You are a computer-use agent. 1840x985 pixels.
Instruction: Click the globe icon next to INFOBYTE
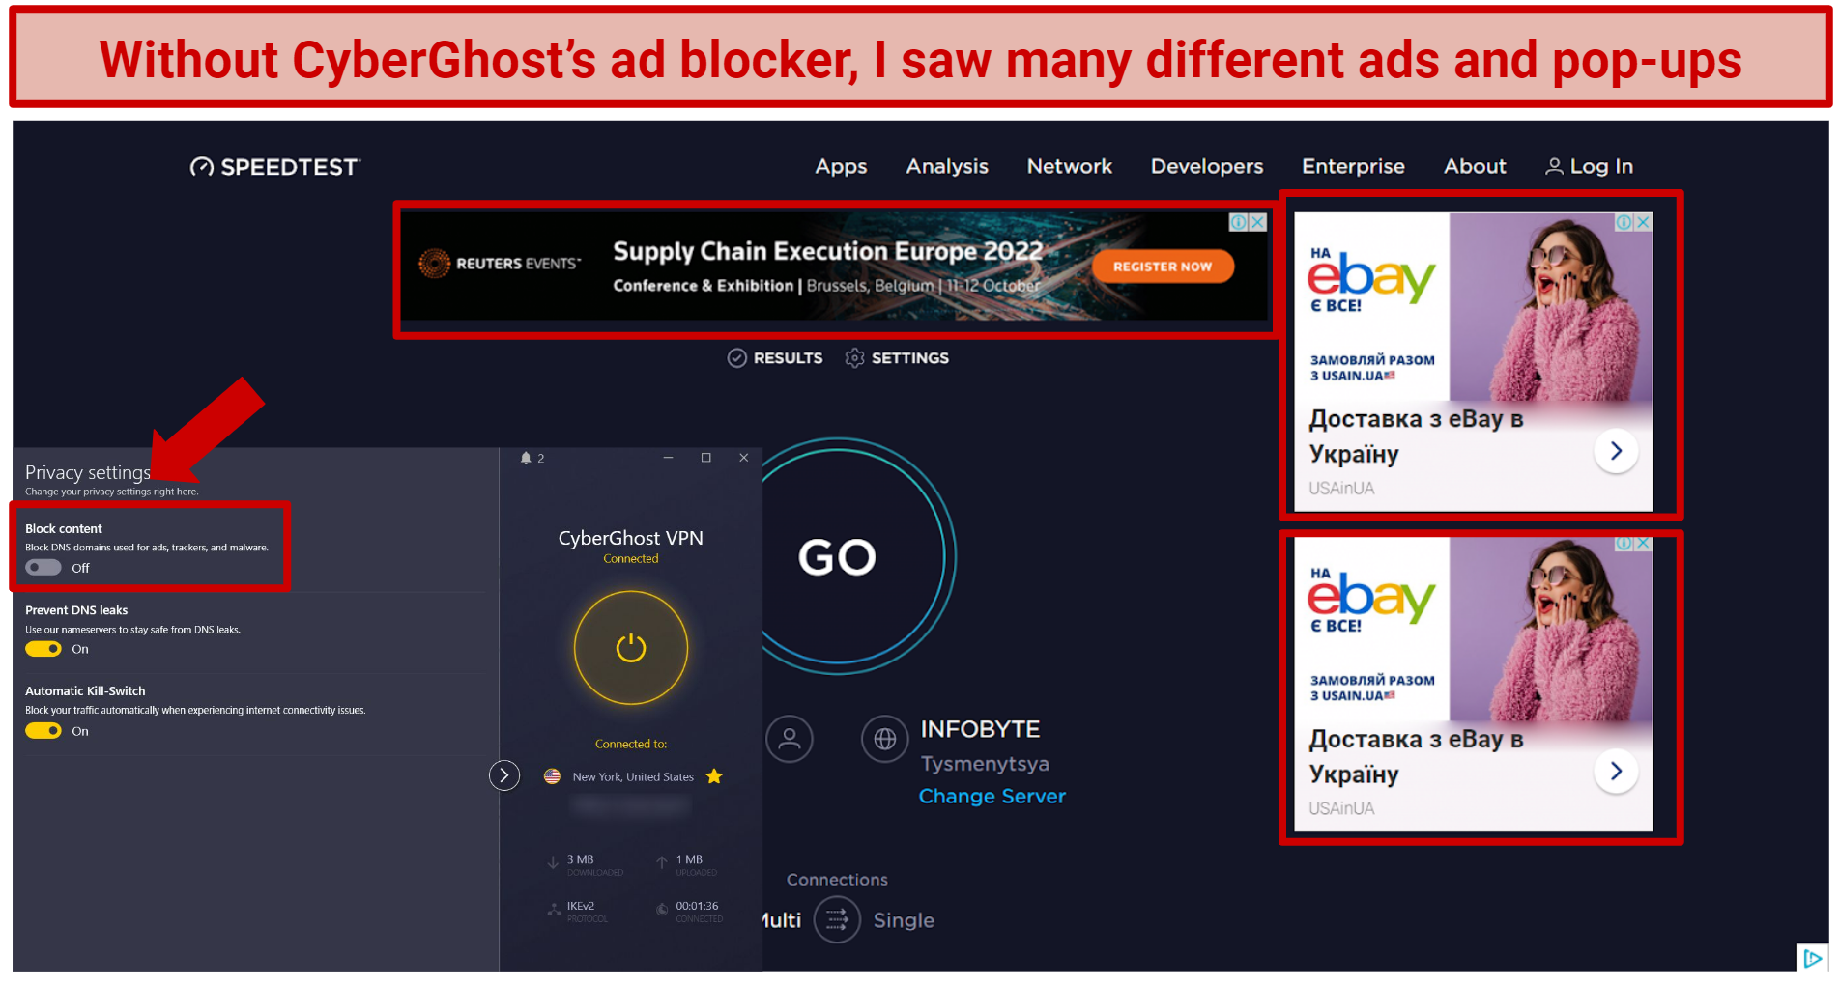click(884, 739)
